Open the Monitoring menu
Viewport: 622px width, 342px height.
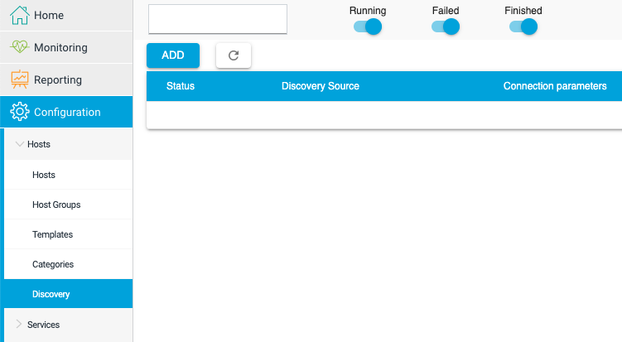point(66,47)
